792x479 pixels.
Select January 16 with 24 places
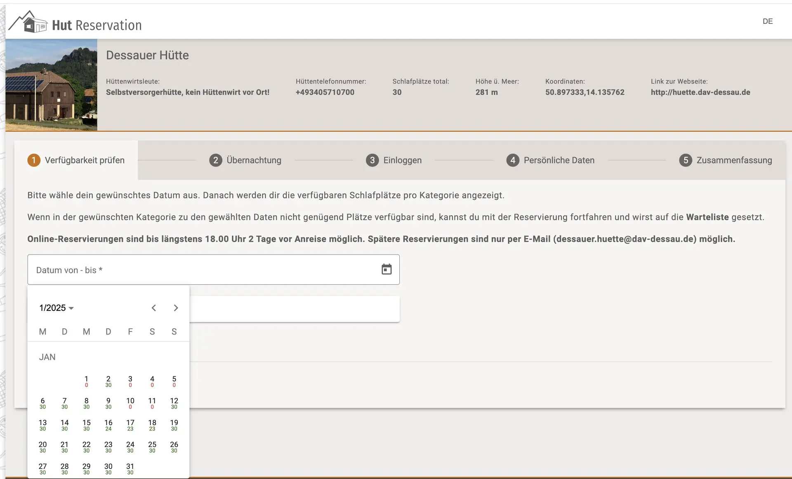pos(108,425)
